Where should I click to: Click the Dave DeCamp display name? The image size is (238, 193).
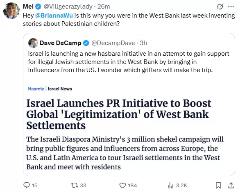coord(60,43)
